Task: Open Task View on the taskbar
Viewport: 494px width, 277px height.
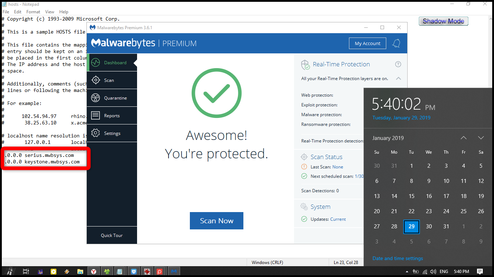Action: pos(26,272)
